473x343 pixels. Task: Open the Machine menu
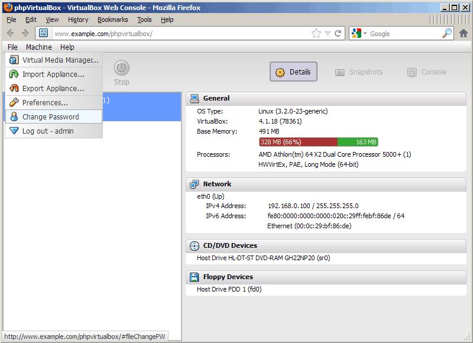tap(38, 47)
